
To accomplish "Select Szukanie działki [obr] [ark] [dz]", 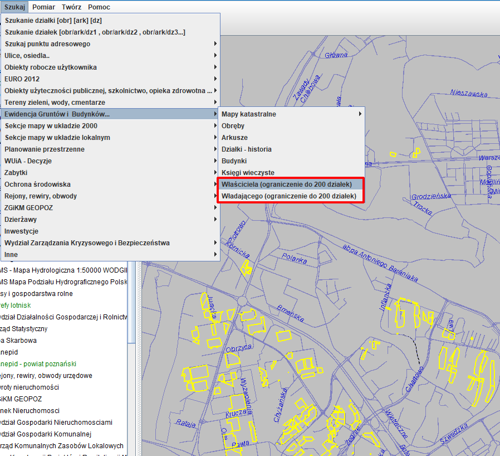I will pos(53,21).
